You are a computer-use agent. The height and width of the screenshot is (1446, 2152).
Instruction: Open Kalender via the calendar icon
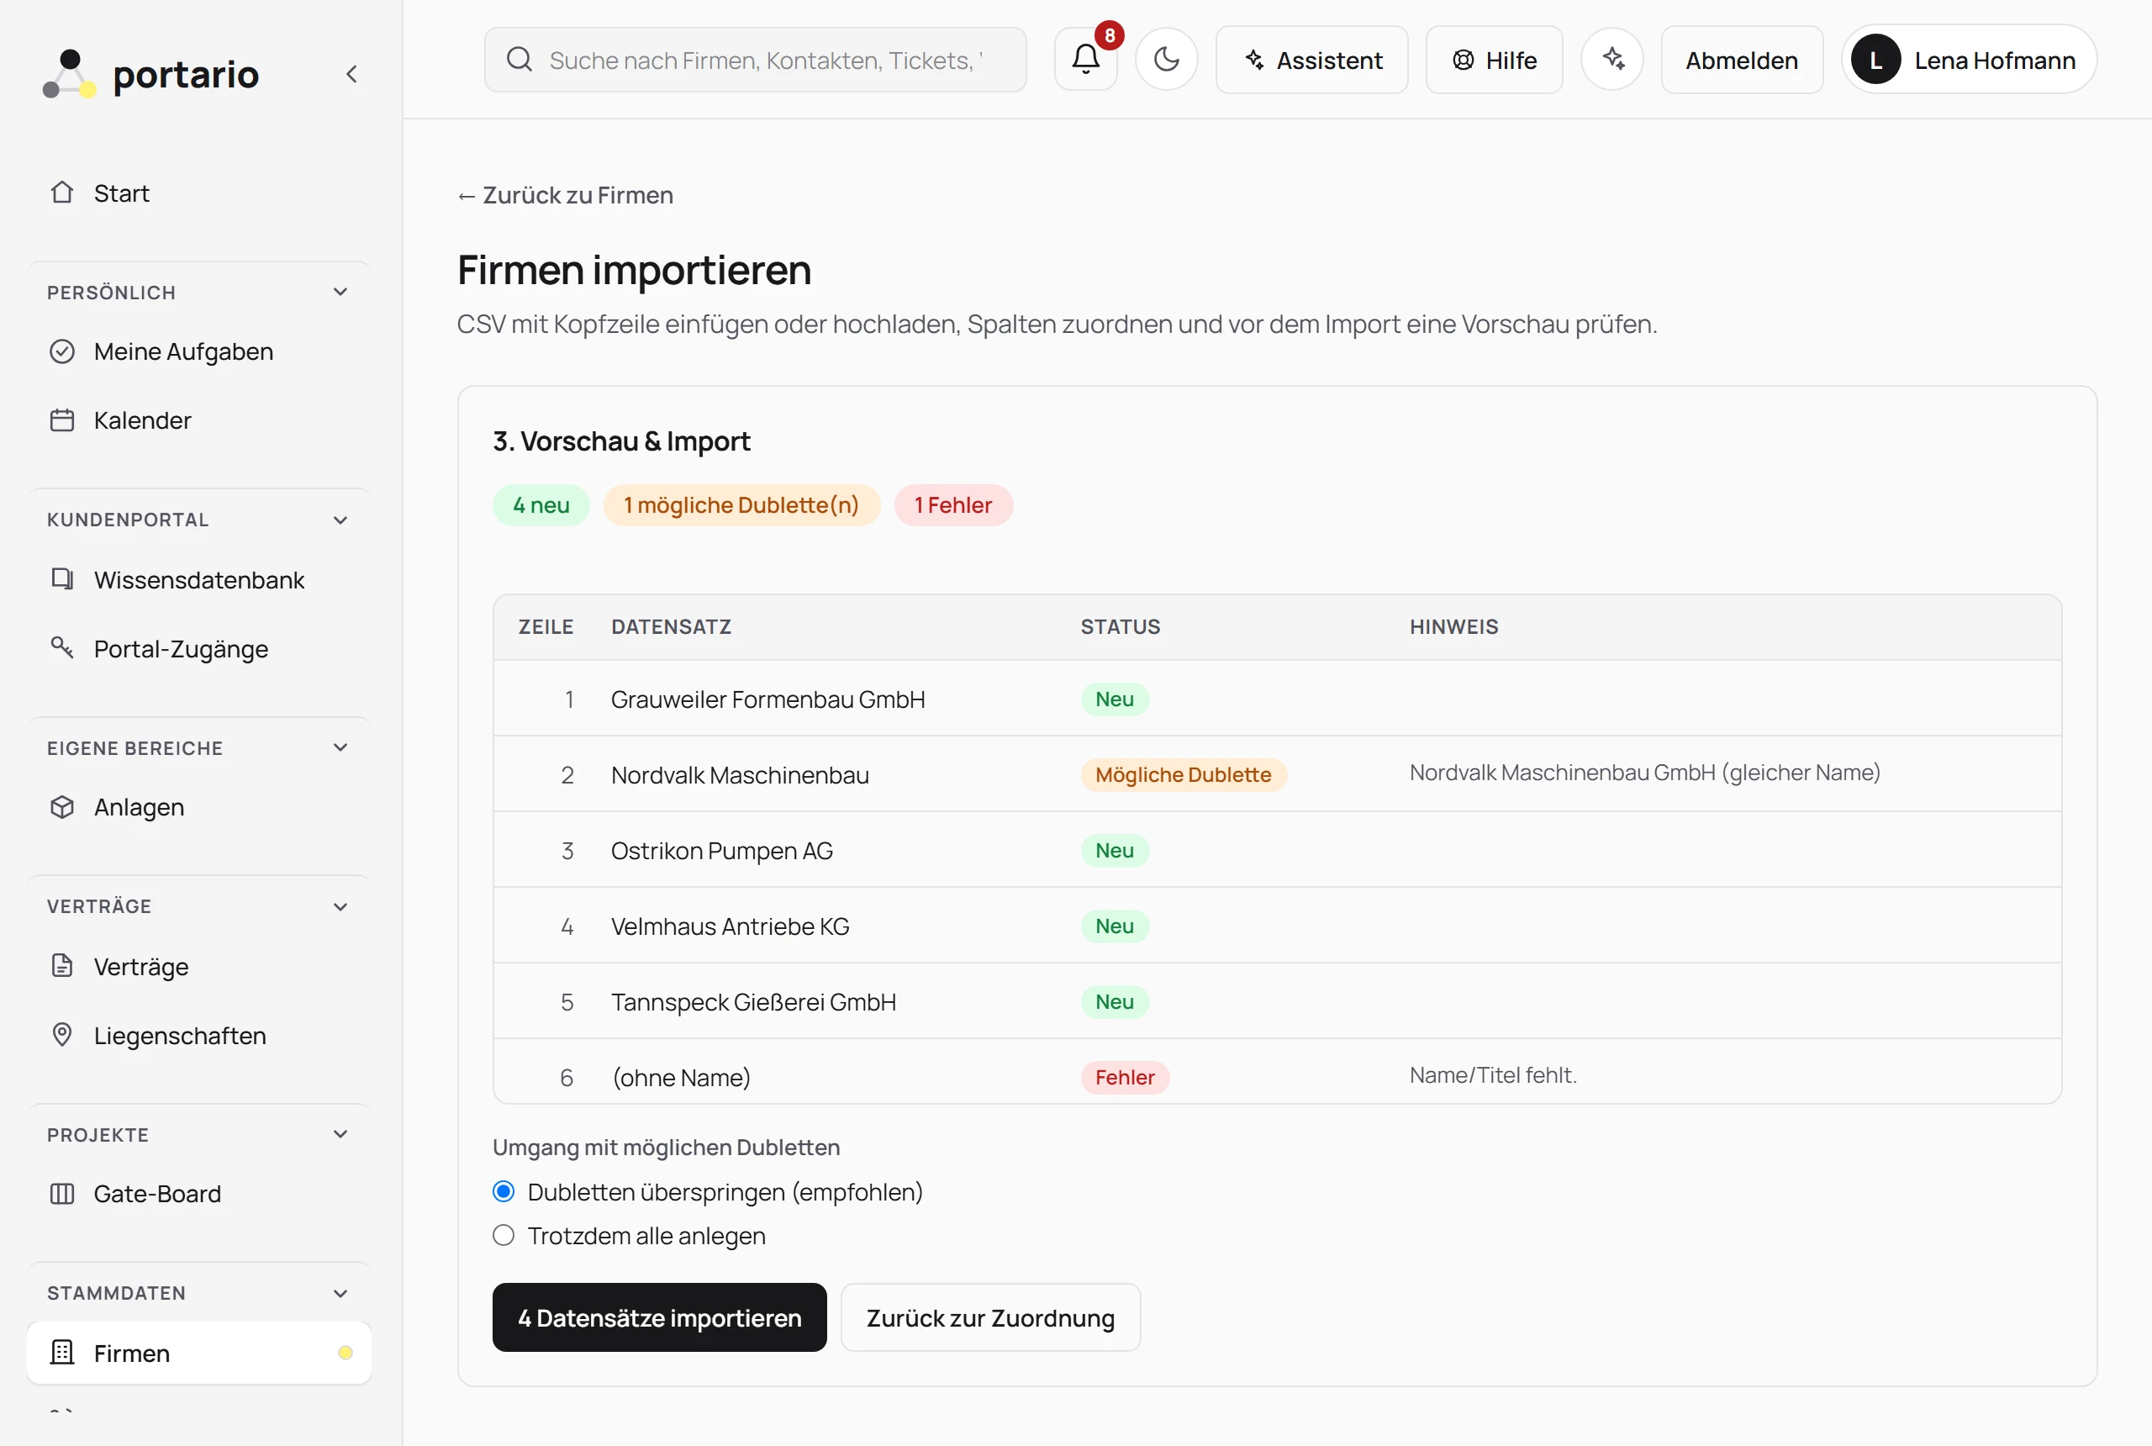61,420
